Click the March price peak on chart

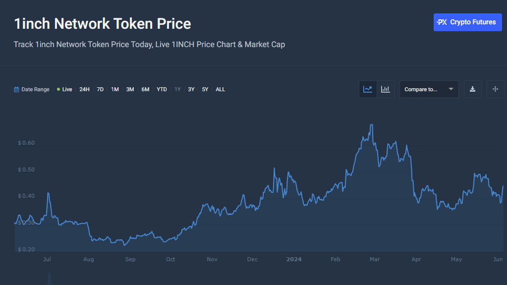pos(371,125)
